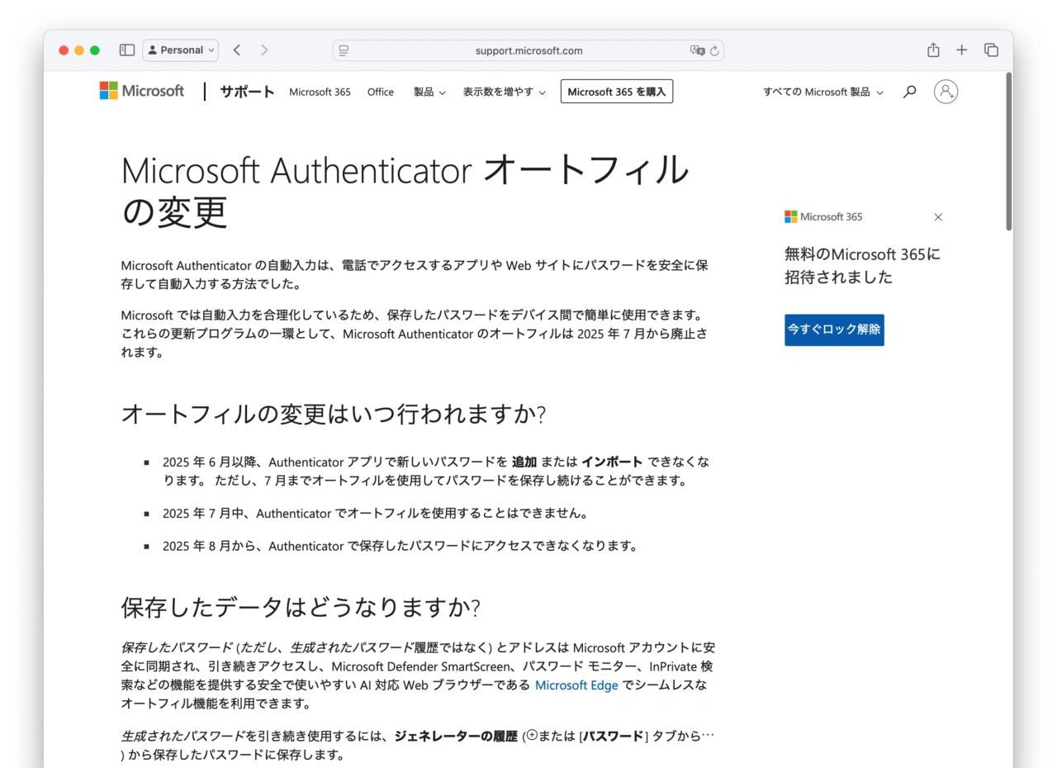
Task: Follow the Microsoft Edge link
Action: [576, 685]
